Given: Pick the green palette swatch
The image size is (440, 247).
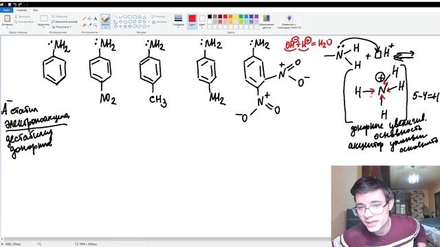Looking at the screenshot, I should (241, 16).
